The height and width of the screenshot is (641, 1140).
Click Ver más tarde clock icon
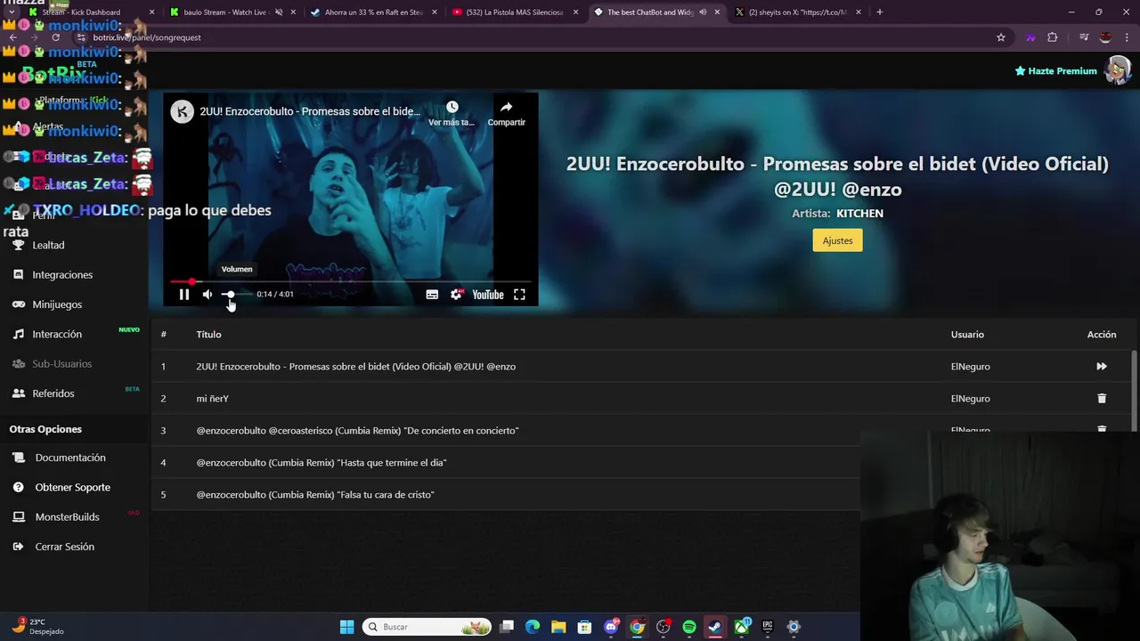tap(452, 107)
